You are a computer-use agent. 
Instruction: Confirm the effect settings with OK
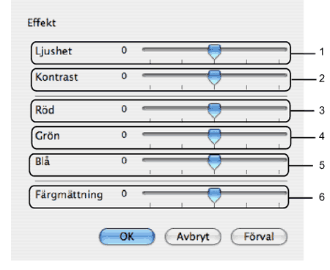point(127,236)
